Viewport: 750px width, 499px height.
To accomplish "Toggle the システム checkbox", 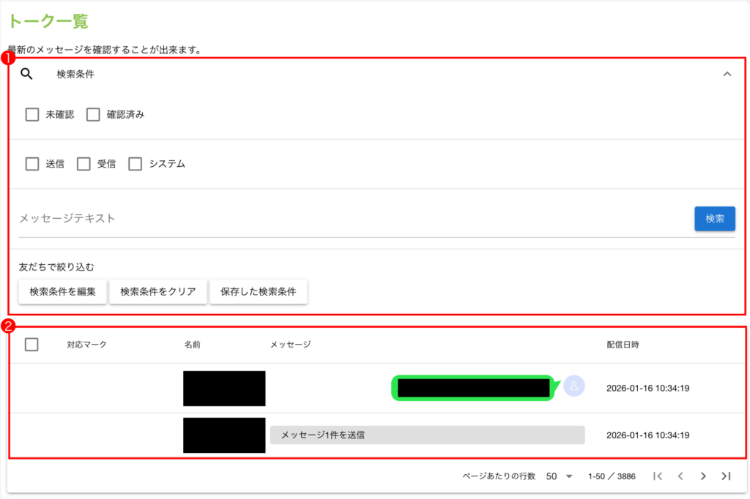I will click(135, 164).
